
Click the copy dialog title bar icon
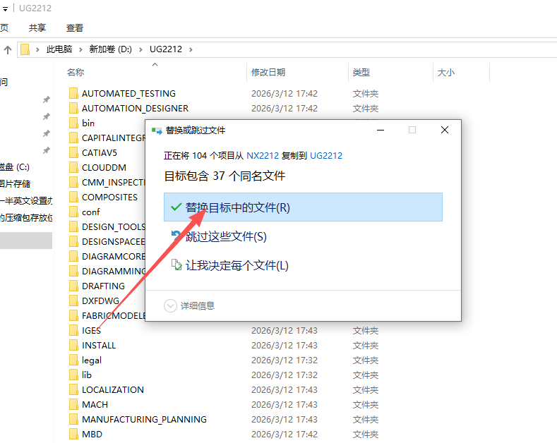tap(157, 131)
